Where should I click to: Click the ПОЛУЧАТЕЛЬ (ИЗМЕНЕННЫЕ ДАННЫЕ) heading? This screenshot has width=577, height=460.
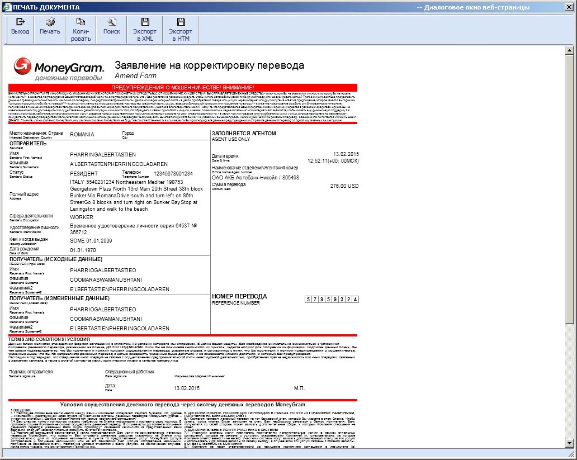pyautogui.click(x=59, y=298)
